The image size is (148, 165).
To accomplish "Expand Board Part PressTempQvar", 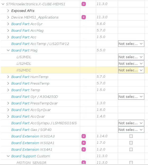I will coord(8,103).
